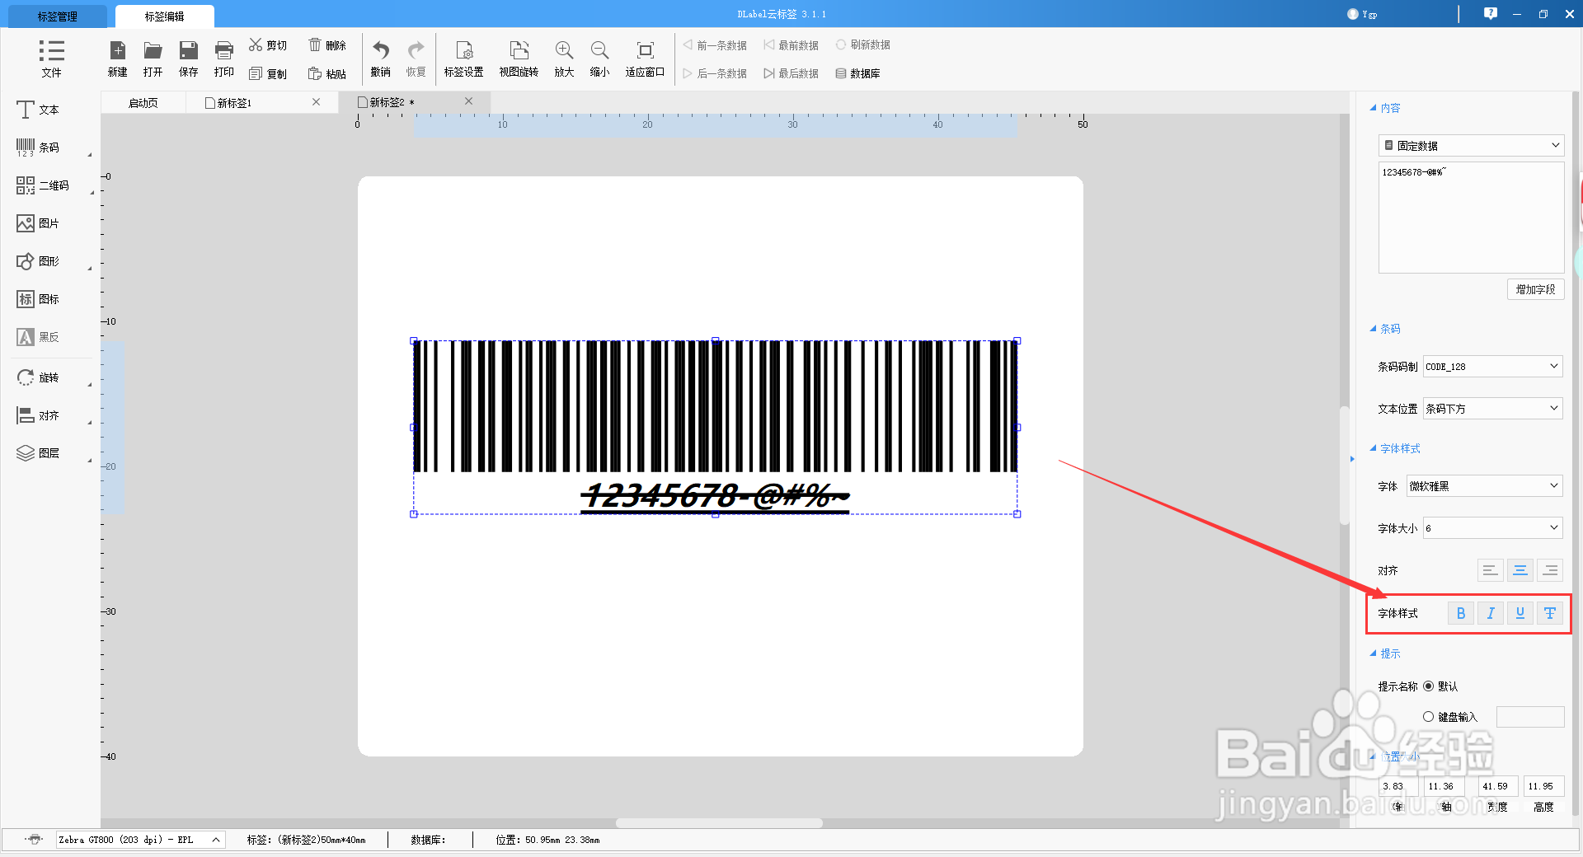Screen dimensions: 1583x857
Task: Zoom out with 缩小
Action: point(599,59)
